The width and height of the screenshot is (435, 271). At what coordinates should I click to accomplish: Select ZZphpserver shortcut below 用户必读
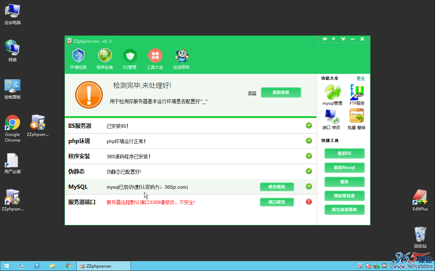coord(13,200)
